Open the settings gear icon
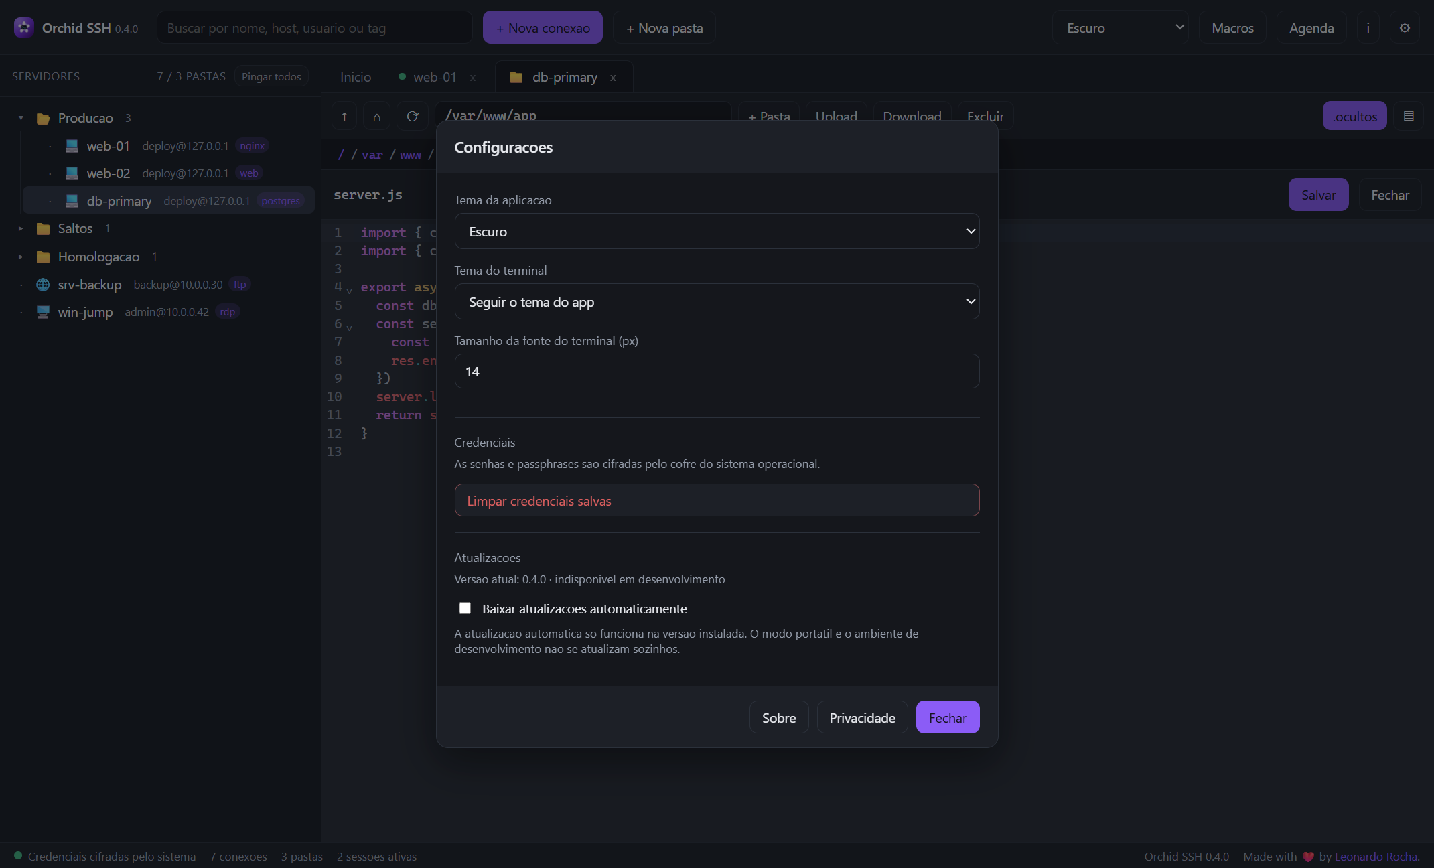Screen dimensions: 1434x868 pyautogui.click(x=1405, y=27)
